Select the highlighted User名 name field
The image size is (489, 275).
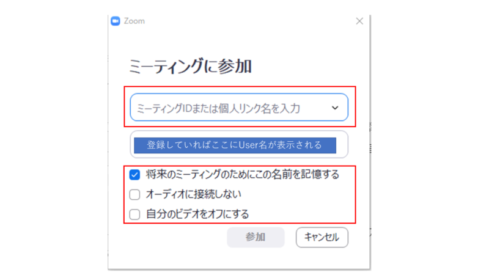[235, 145]
